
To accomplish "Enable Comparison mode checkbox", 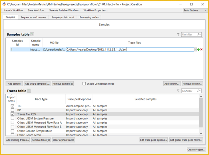I will click(84, 84).
